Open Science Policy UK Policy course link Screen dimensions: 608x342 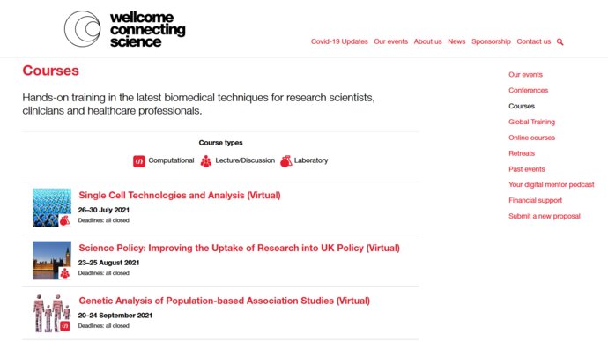tap(239, 248)
